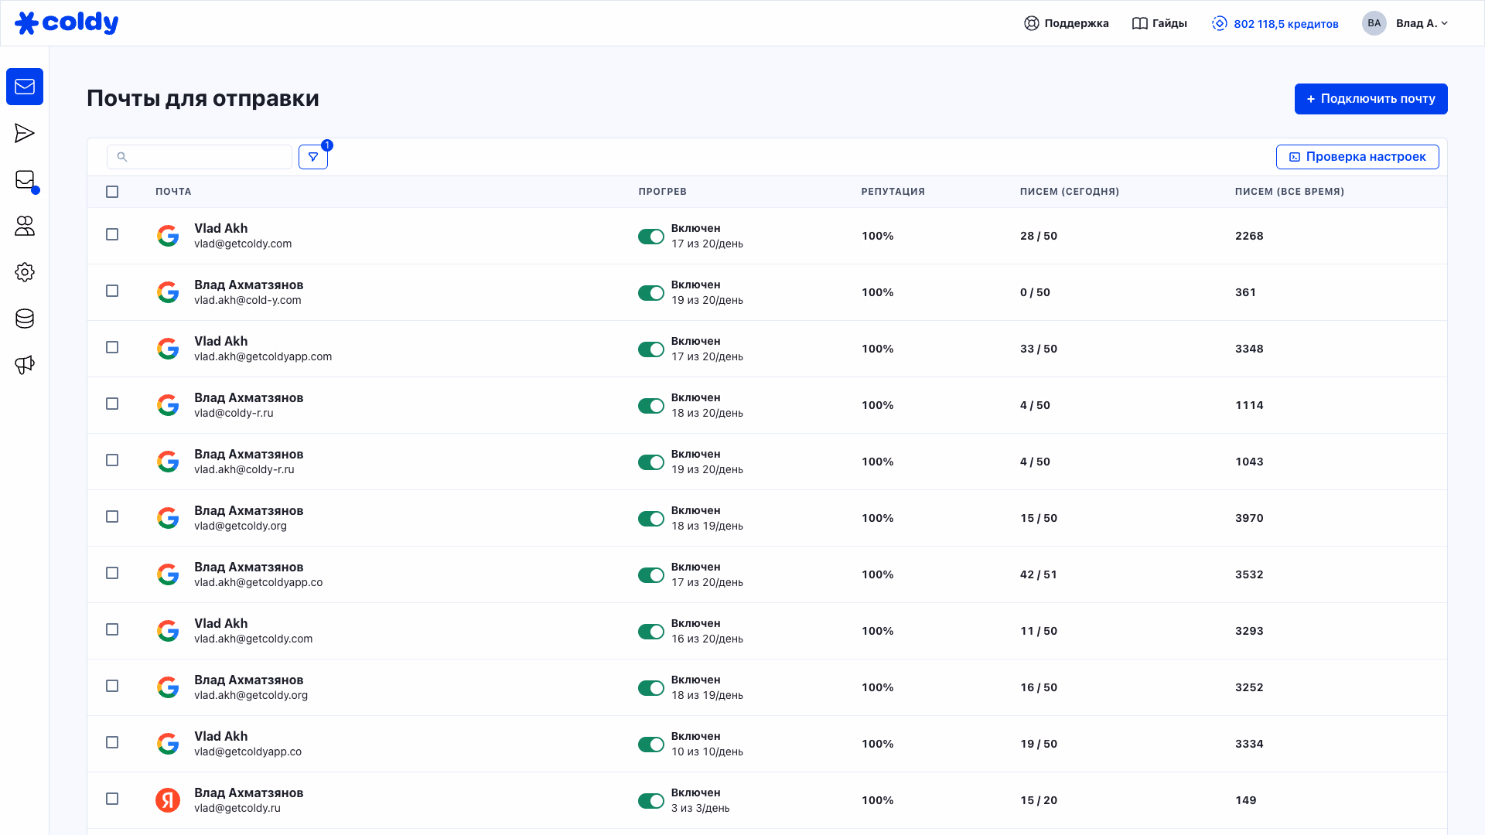
Task: Open the contacts people sidebar icon
Action: click(25, 226)
